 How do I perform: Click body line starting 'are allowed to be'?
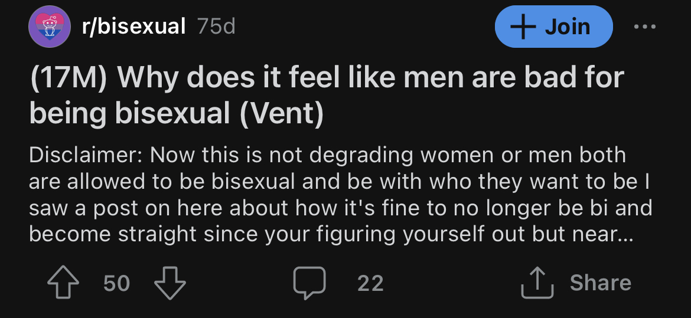(x=340, y=182)
